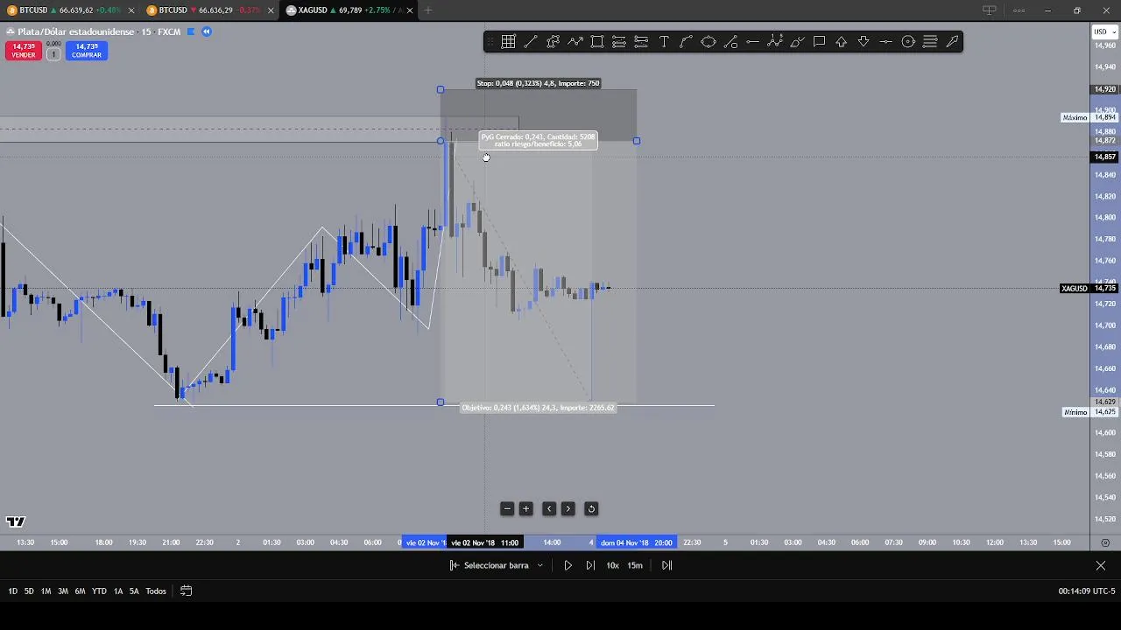This screenshot has width=1121, height=630.
Task: Select the trend line drawing tool
Action: (x=531, y=41)
